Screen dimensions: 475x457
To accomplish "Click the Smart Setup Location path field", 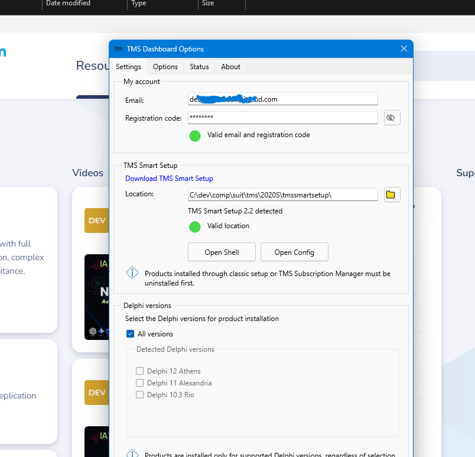I will pyautogui.click(x=282, y=195).
